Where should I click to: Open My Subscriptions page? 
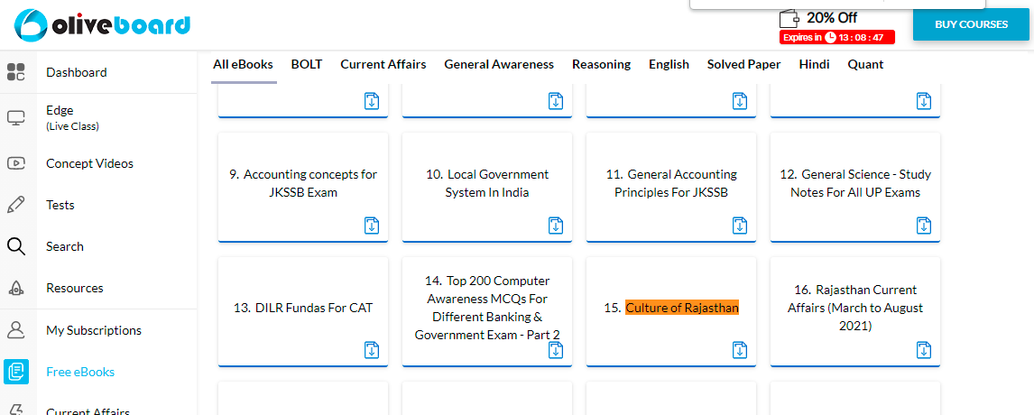[x=94, y=330]
